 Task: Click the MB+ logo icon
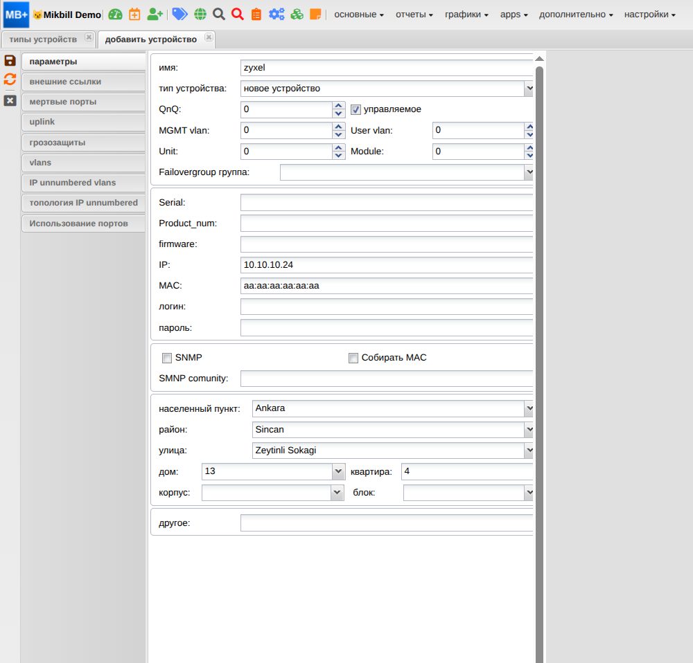[16, 15]
